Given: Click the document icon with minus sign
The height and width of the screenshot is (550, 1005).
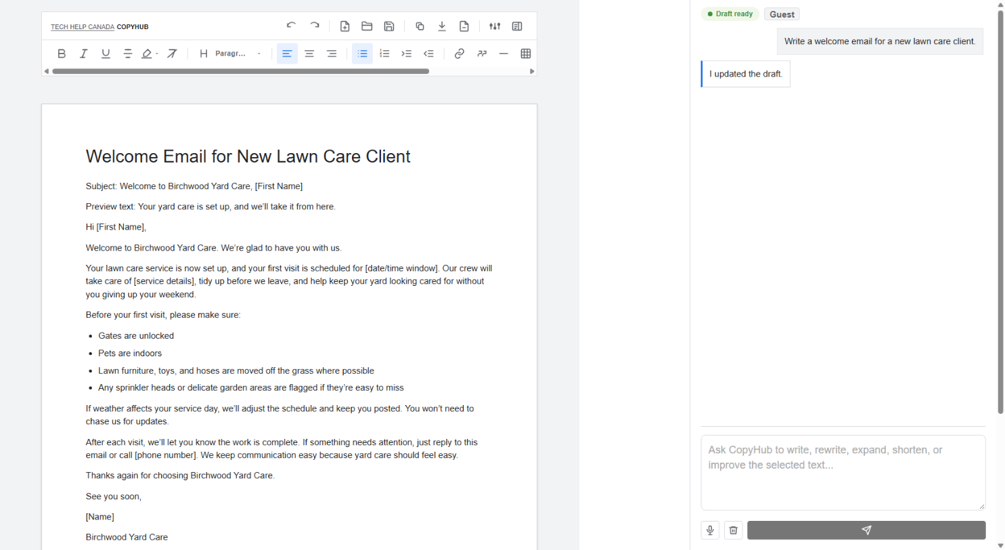Looking at the screenshot, I should tap(464, 26).
